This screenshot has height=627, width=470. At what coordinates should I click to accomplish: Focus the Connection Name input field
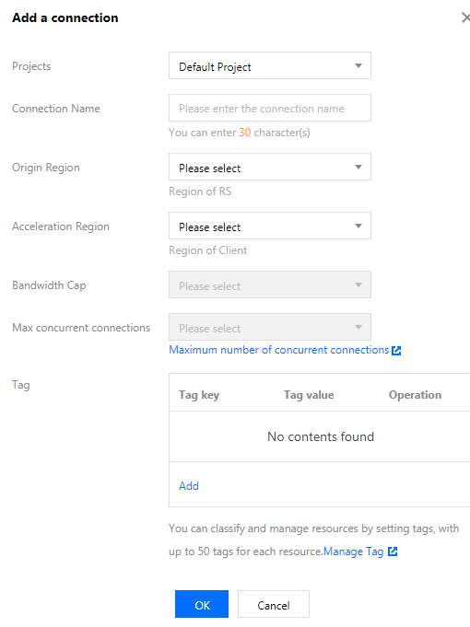tap(270, 108)
